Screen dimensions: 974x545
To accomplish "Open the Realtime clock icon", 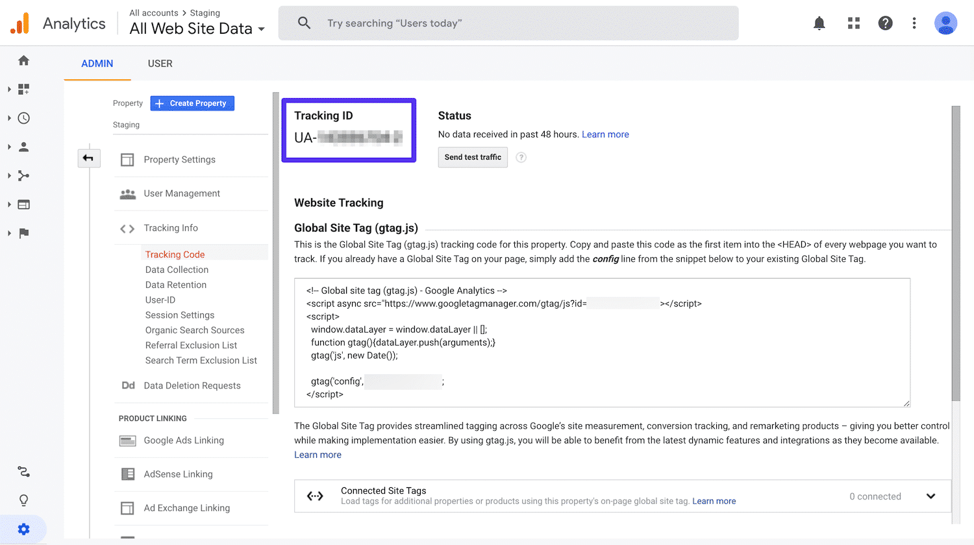I will 23,118.
